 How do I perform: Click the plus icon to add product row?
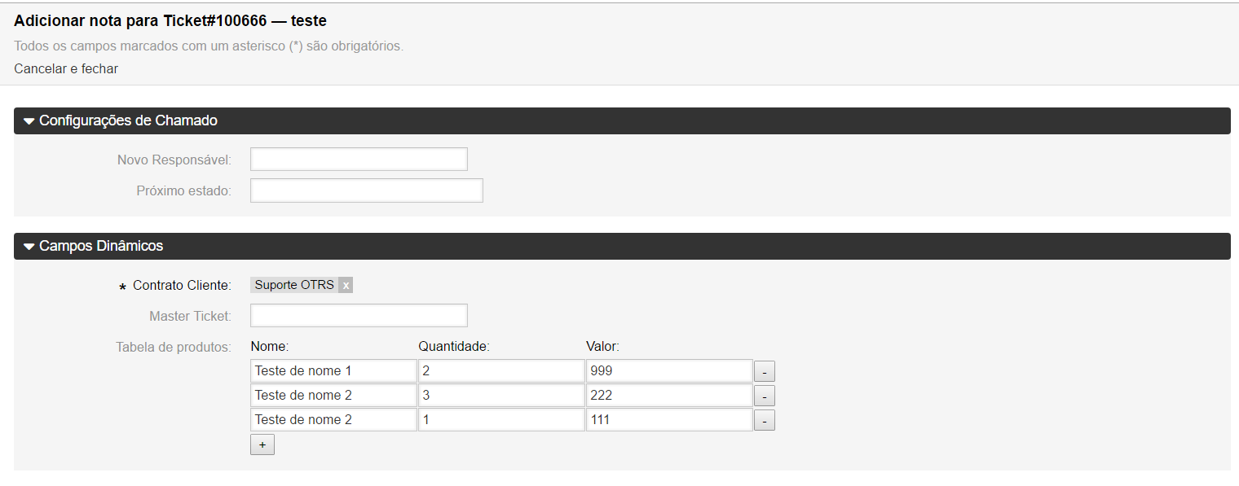pos(262,444)
